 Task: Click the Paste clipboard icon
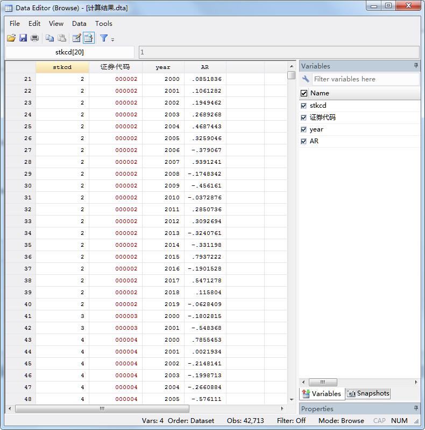pyautogui.click(x=62, y=38)
